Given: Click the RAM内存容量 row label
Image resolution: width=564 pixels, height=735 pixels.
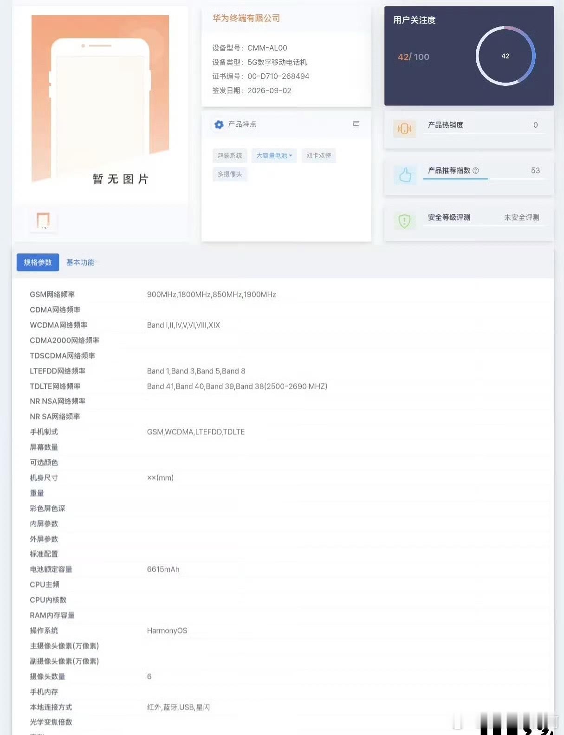Looking at the screenshot, I should (52, 615).
